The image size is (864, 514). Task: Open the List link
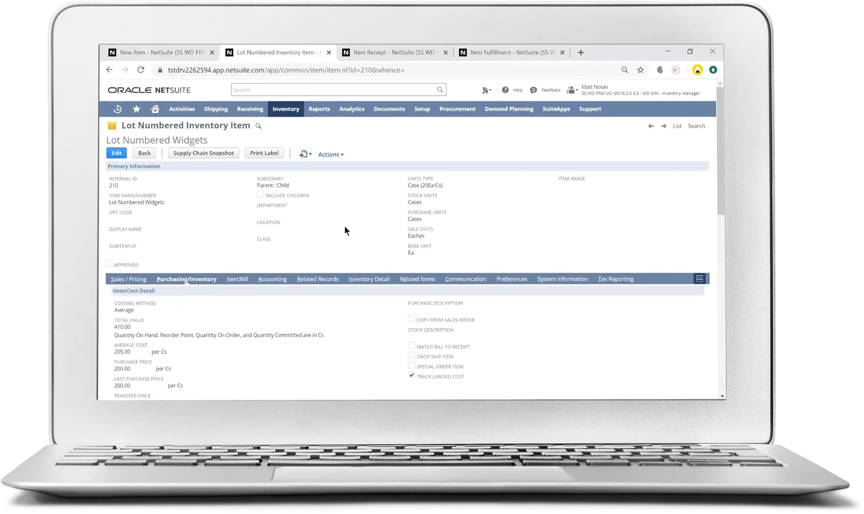point(677,126)
